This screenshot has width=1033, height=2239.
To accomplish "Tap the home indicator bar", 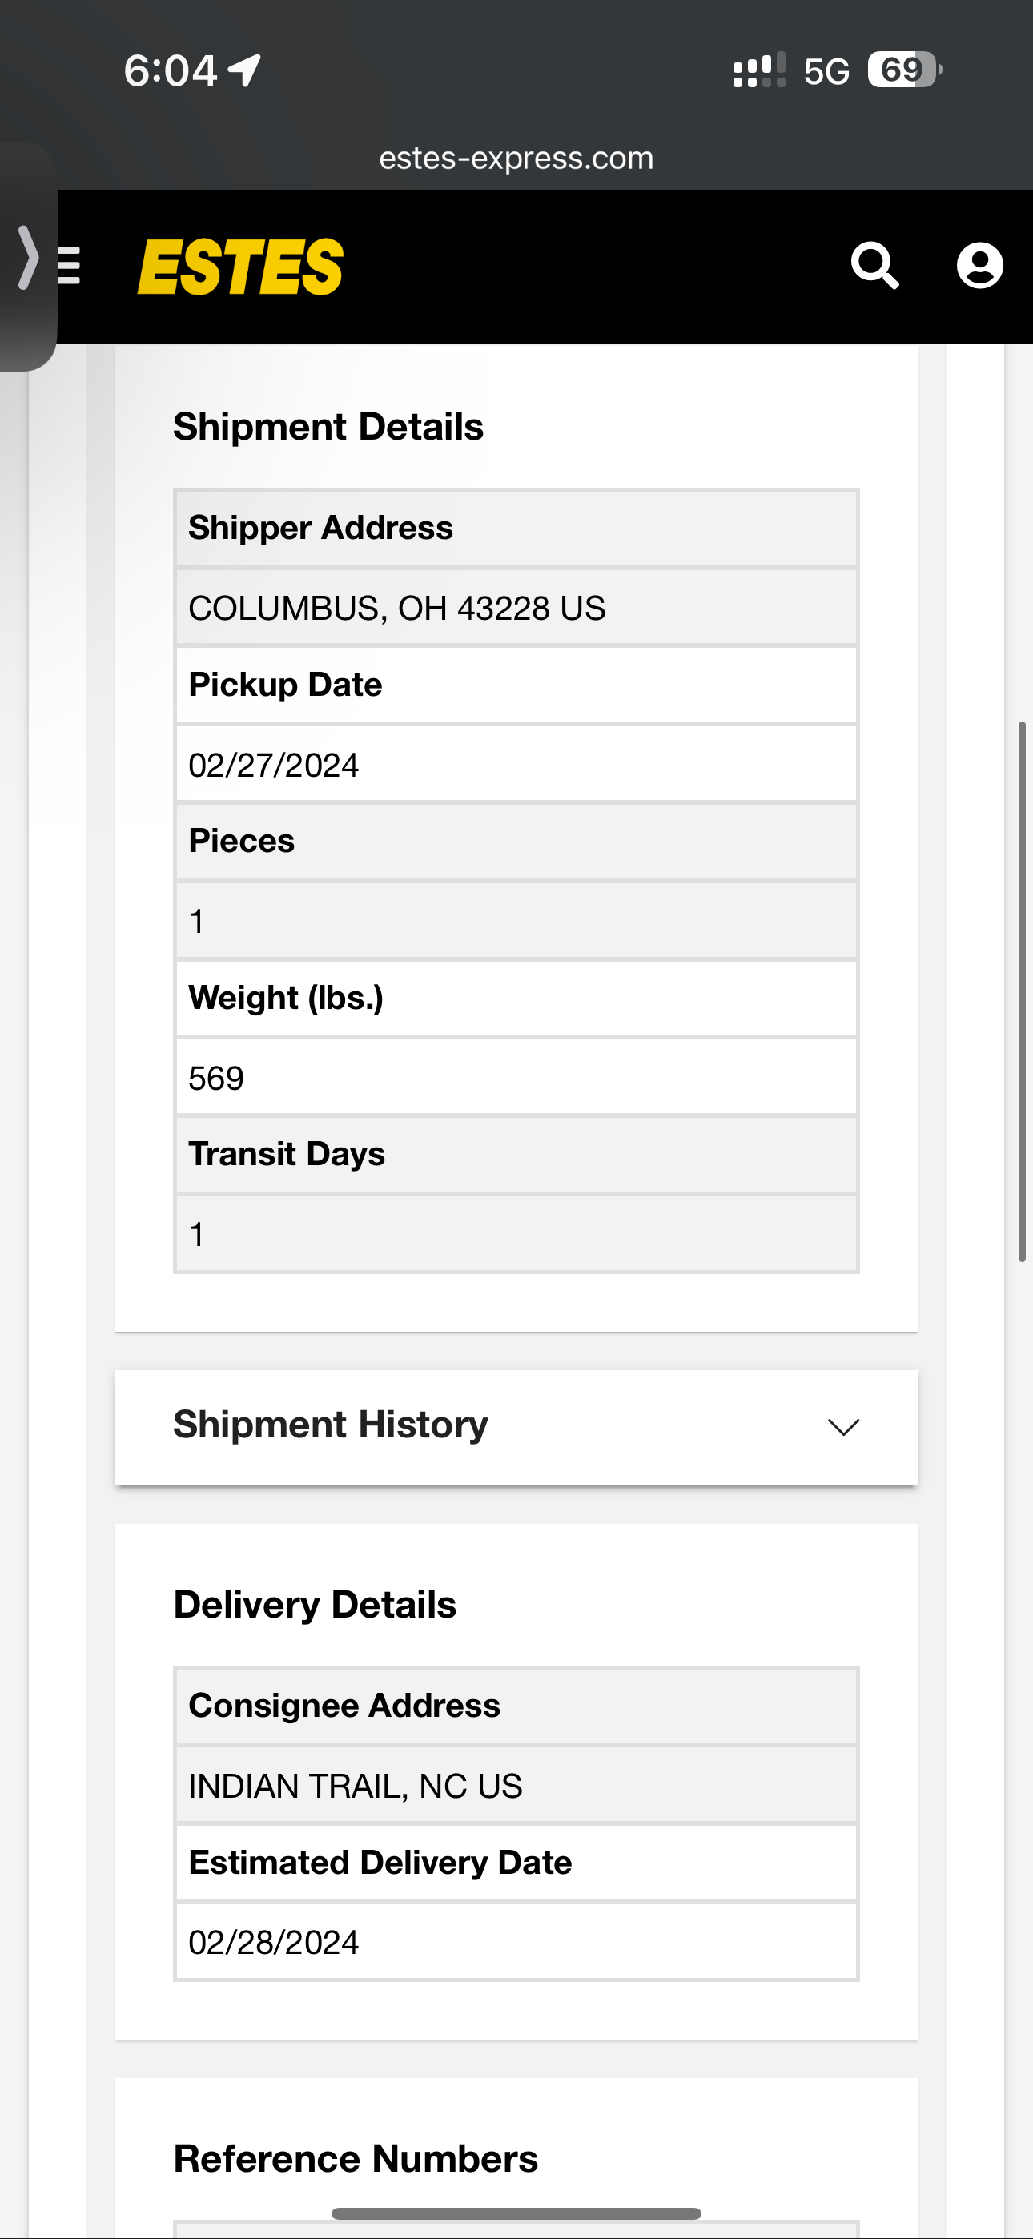I will (516, 2214).
